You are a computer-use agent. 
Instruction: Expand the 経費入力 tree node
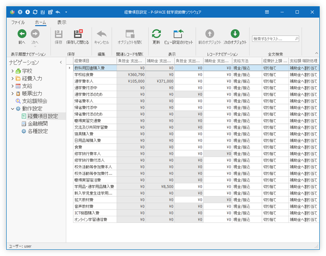point(13,79)
